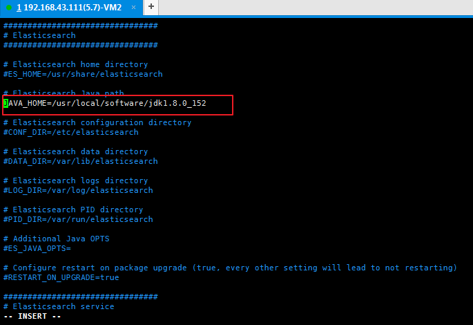Click the '# Elasticsearch data directory' comment
Screen dimensions: 473x325
click(x=76, y=151)
